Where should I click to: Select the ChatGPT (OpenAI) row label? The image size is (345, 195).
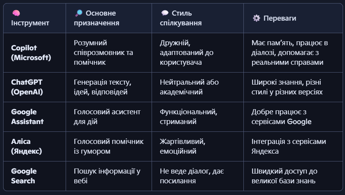click(x=27, y=87)
